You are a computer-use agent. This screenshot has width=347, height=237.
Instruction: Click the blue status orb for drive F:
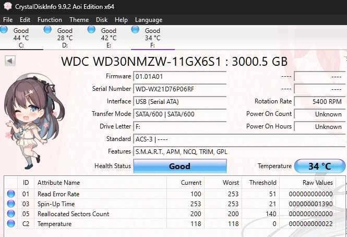pos(135,29)
